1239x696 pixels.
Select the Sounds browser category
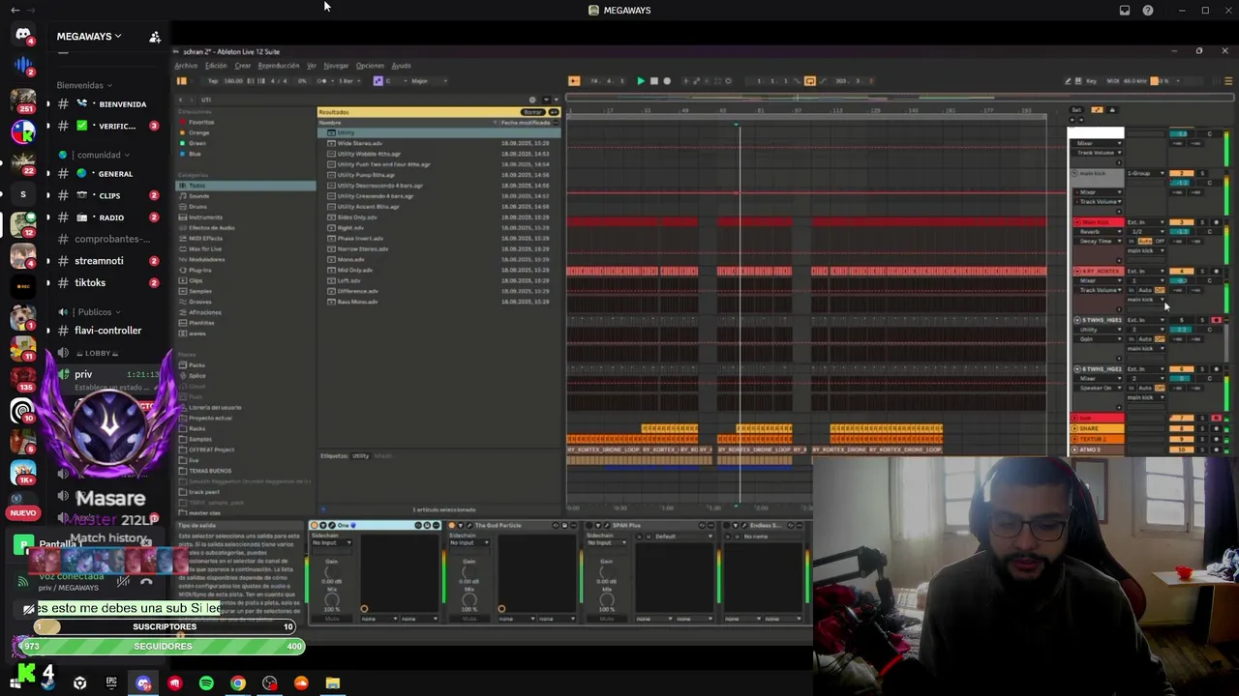tap(198, 196)
